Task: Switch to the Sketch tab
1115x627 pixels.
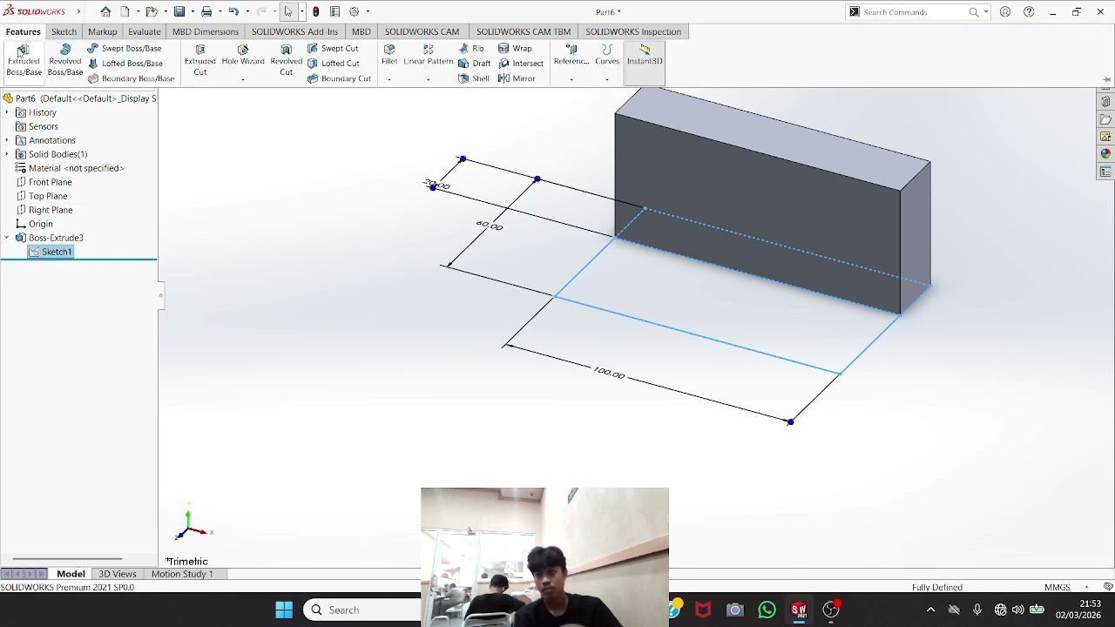Action: coord(64,31)
